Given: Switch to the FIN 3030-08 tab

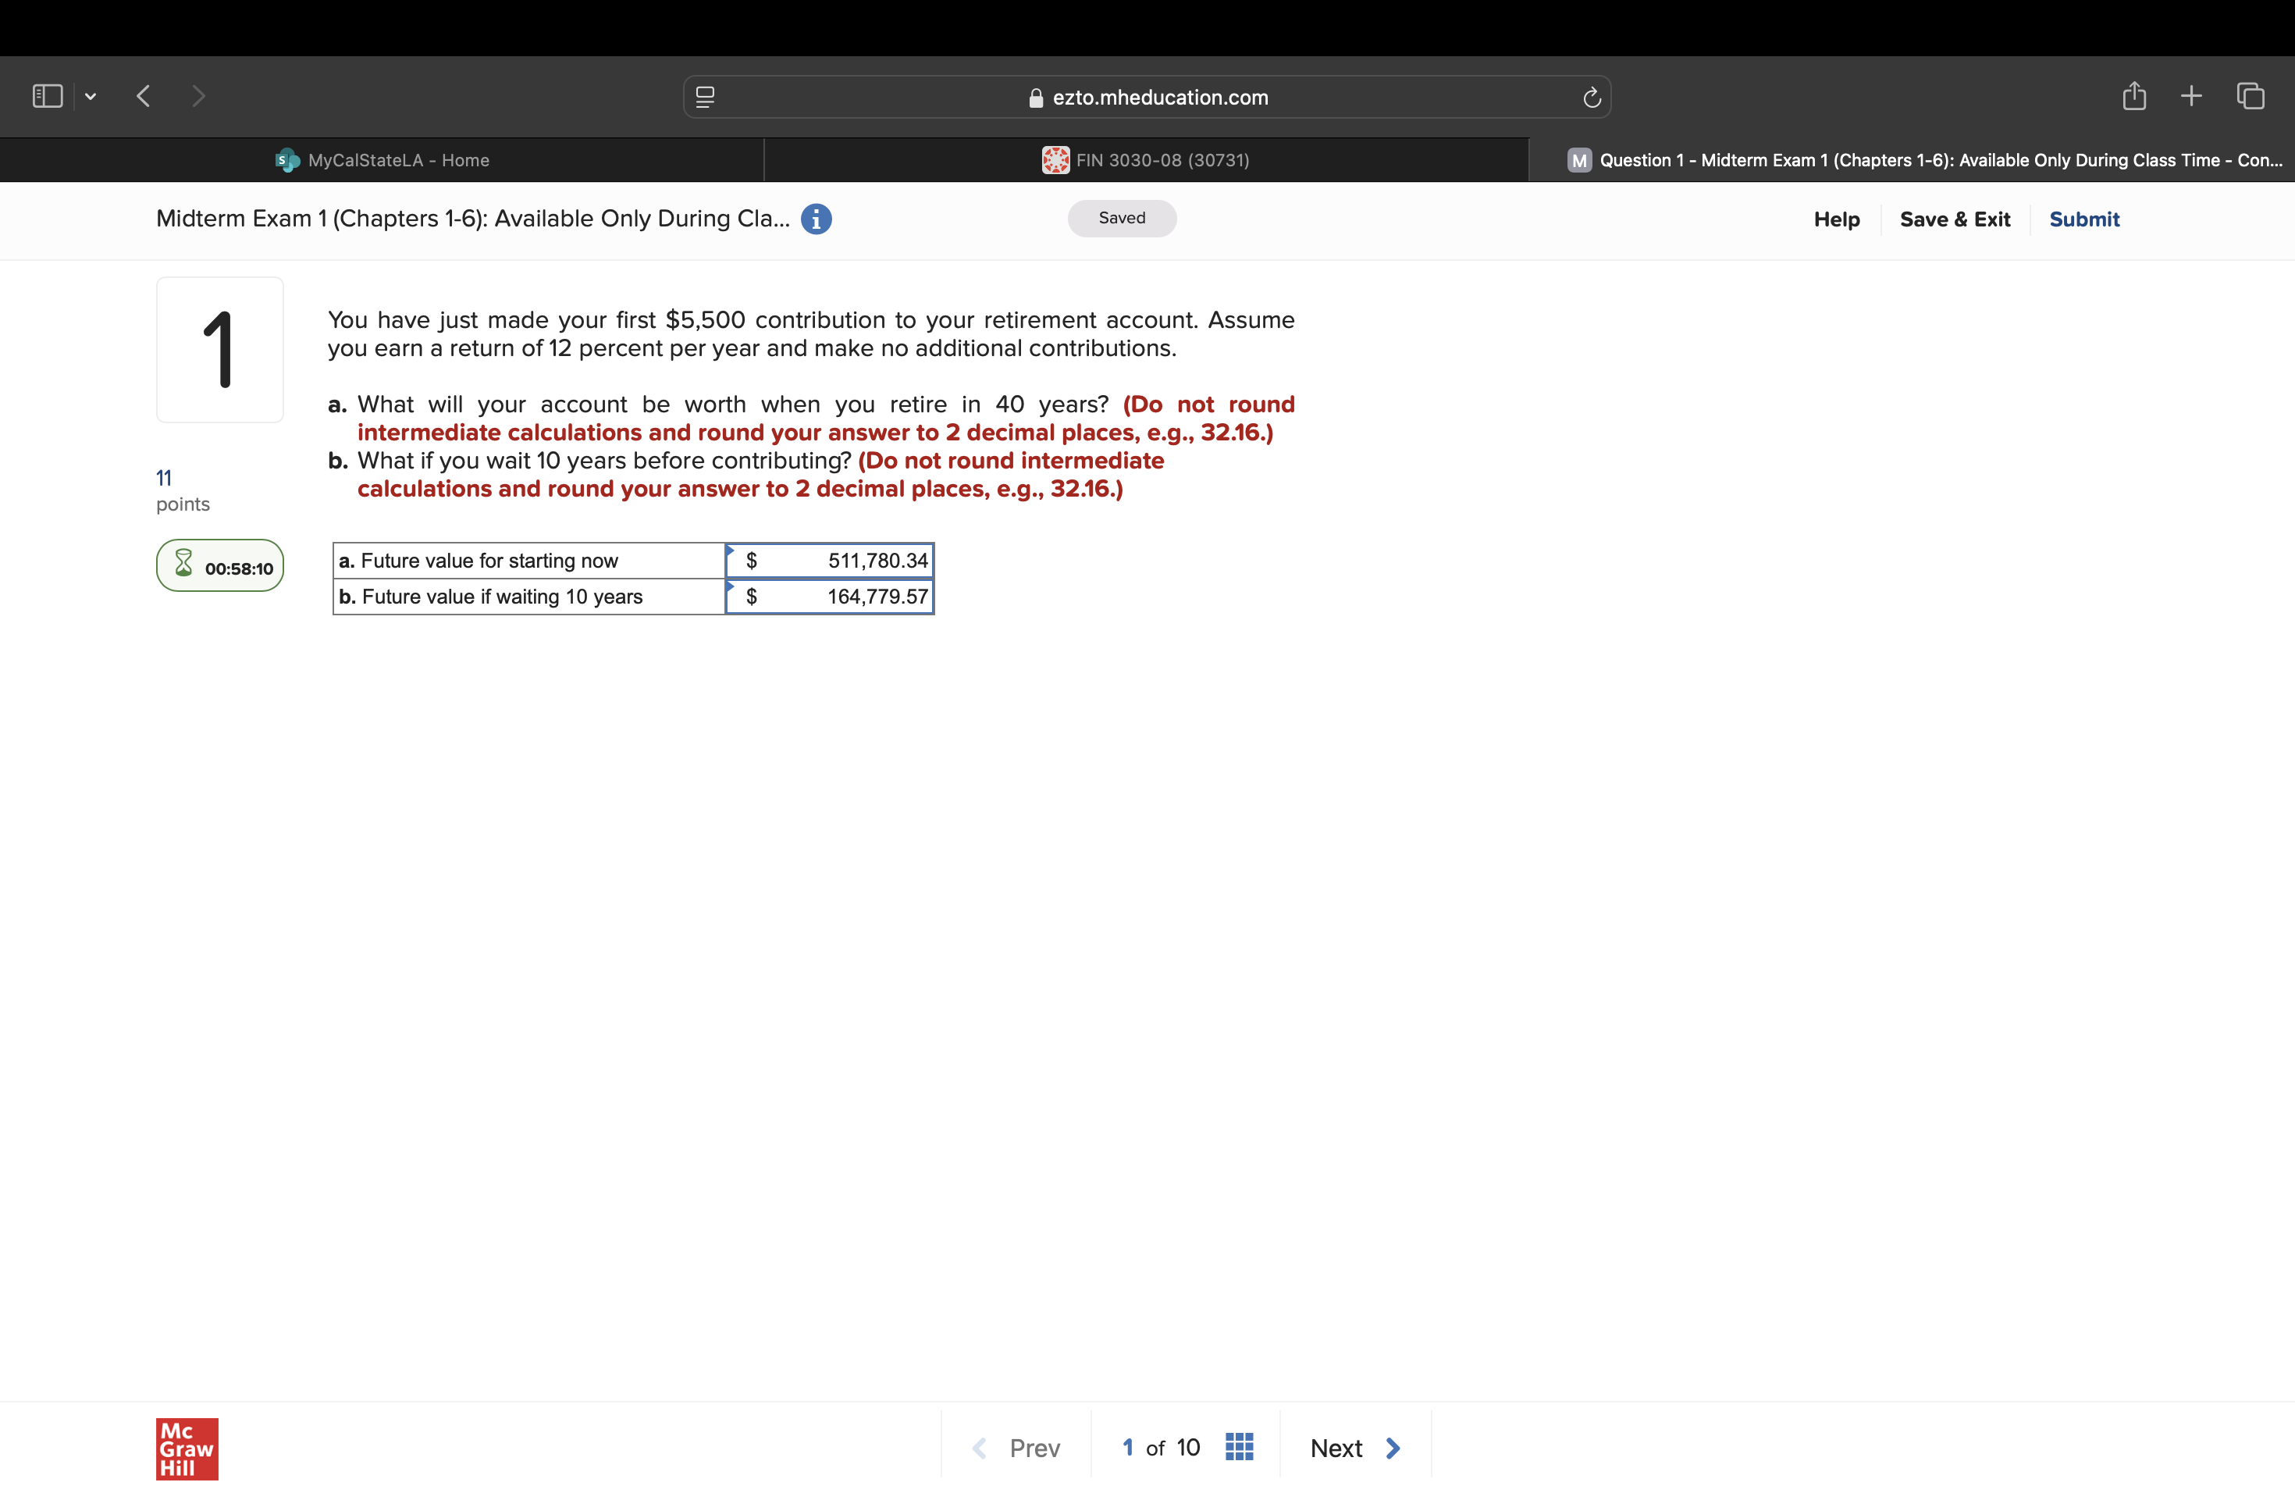Looking at the screenshot, I should (1147, 160).
